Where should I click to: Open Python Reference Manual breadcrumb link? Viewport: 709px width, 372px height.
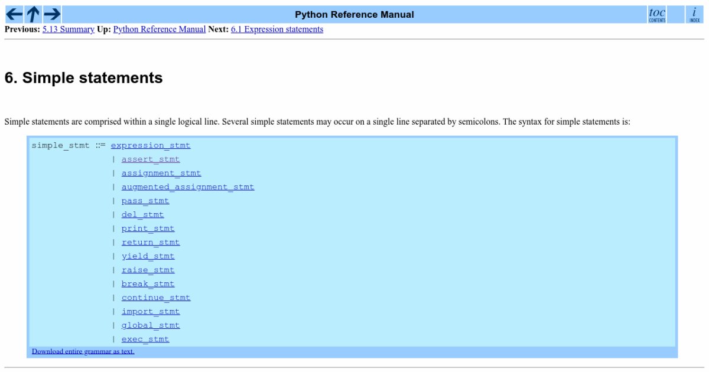coord(160,30)
